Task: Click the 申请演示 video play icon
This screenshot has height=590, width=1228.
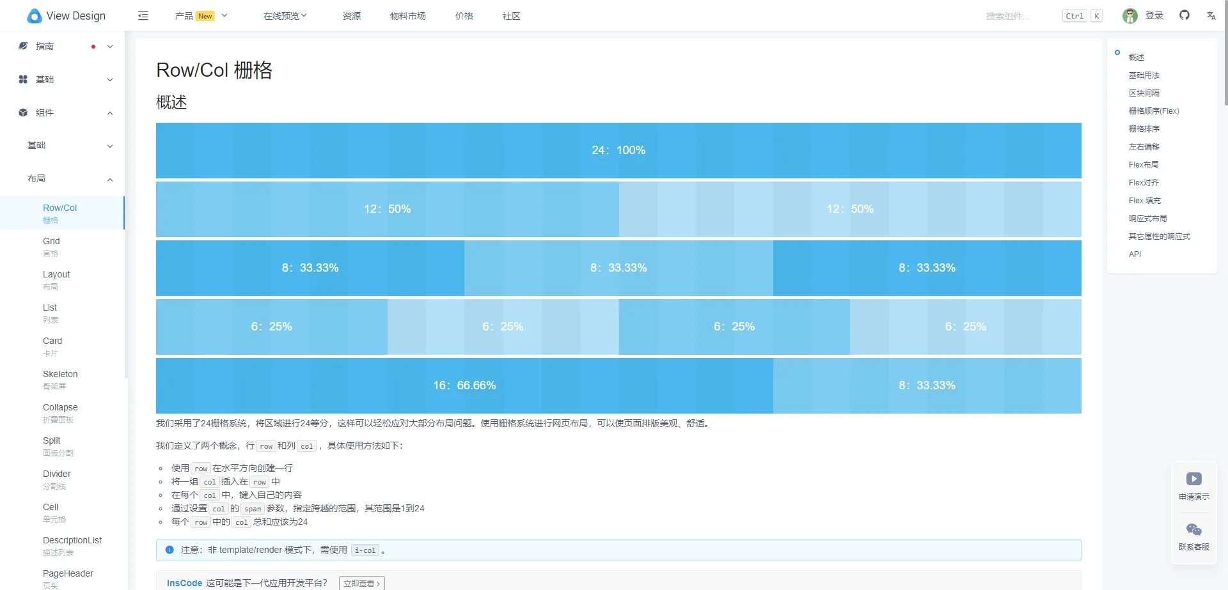Action: click(1193, 479)
